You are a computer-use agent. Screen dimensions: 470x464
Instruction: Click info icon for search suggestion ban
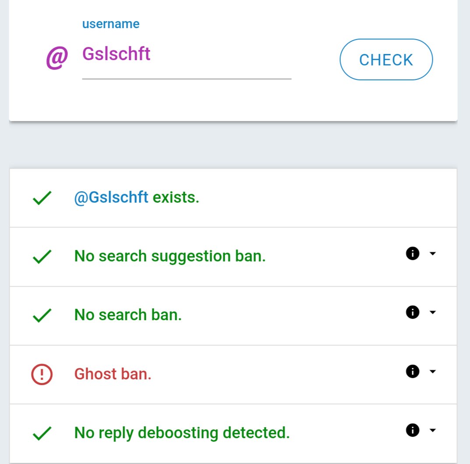(413, 253)
